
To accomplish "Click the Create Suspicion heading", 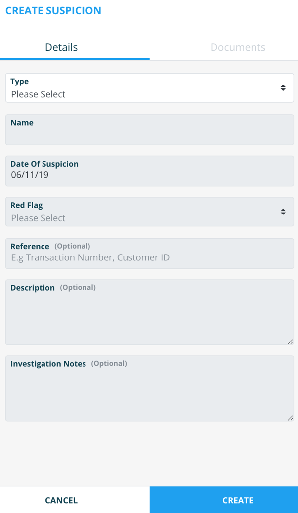I will 53,10.
